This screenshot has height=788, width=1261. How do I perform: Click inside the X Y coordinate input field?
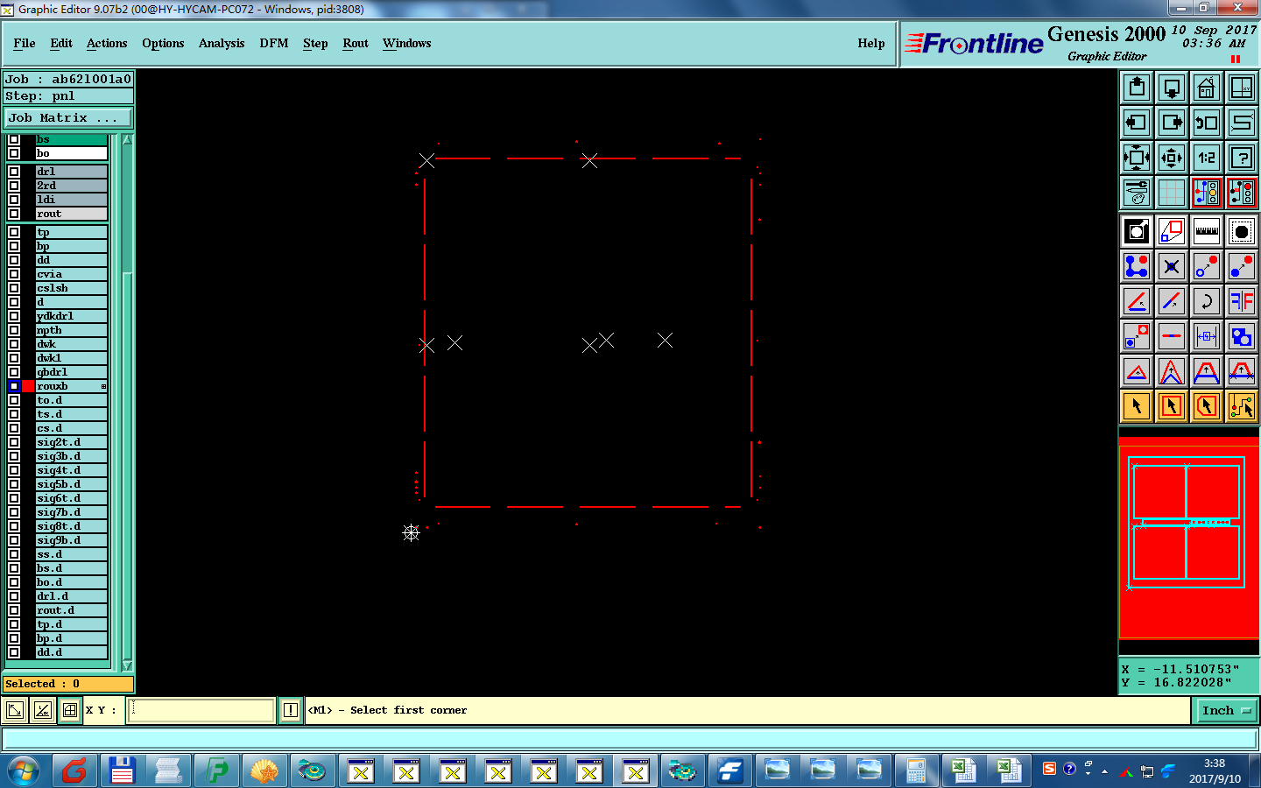(x=201, y=710)
